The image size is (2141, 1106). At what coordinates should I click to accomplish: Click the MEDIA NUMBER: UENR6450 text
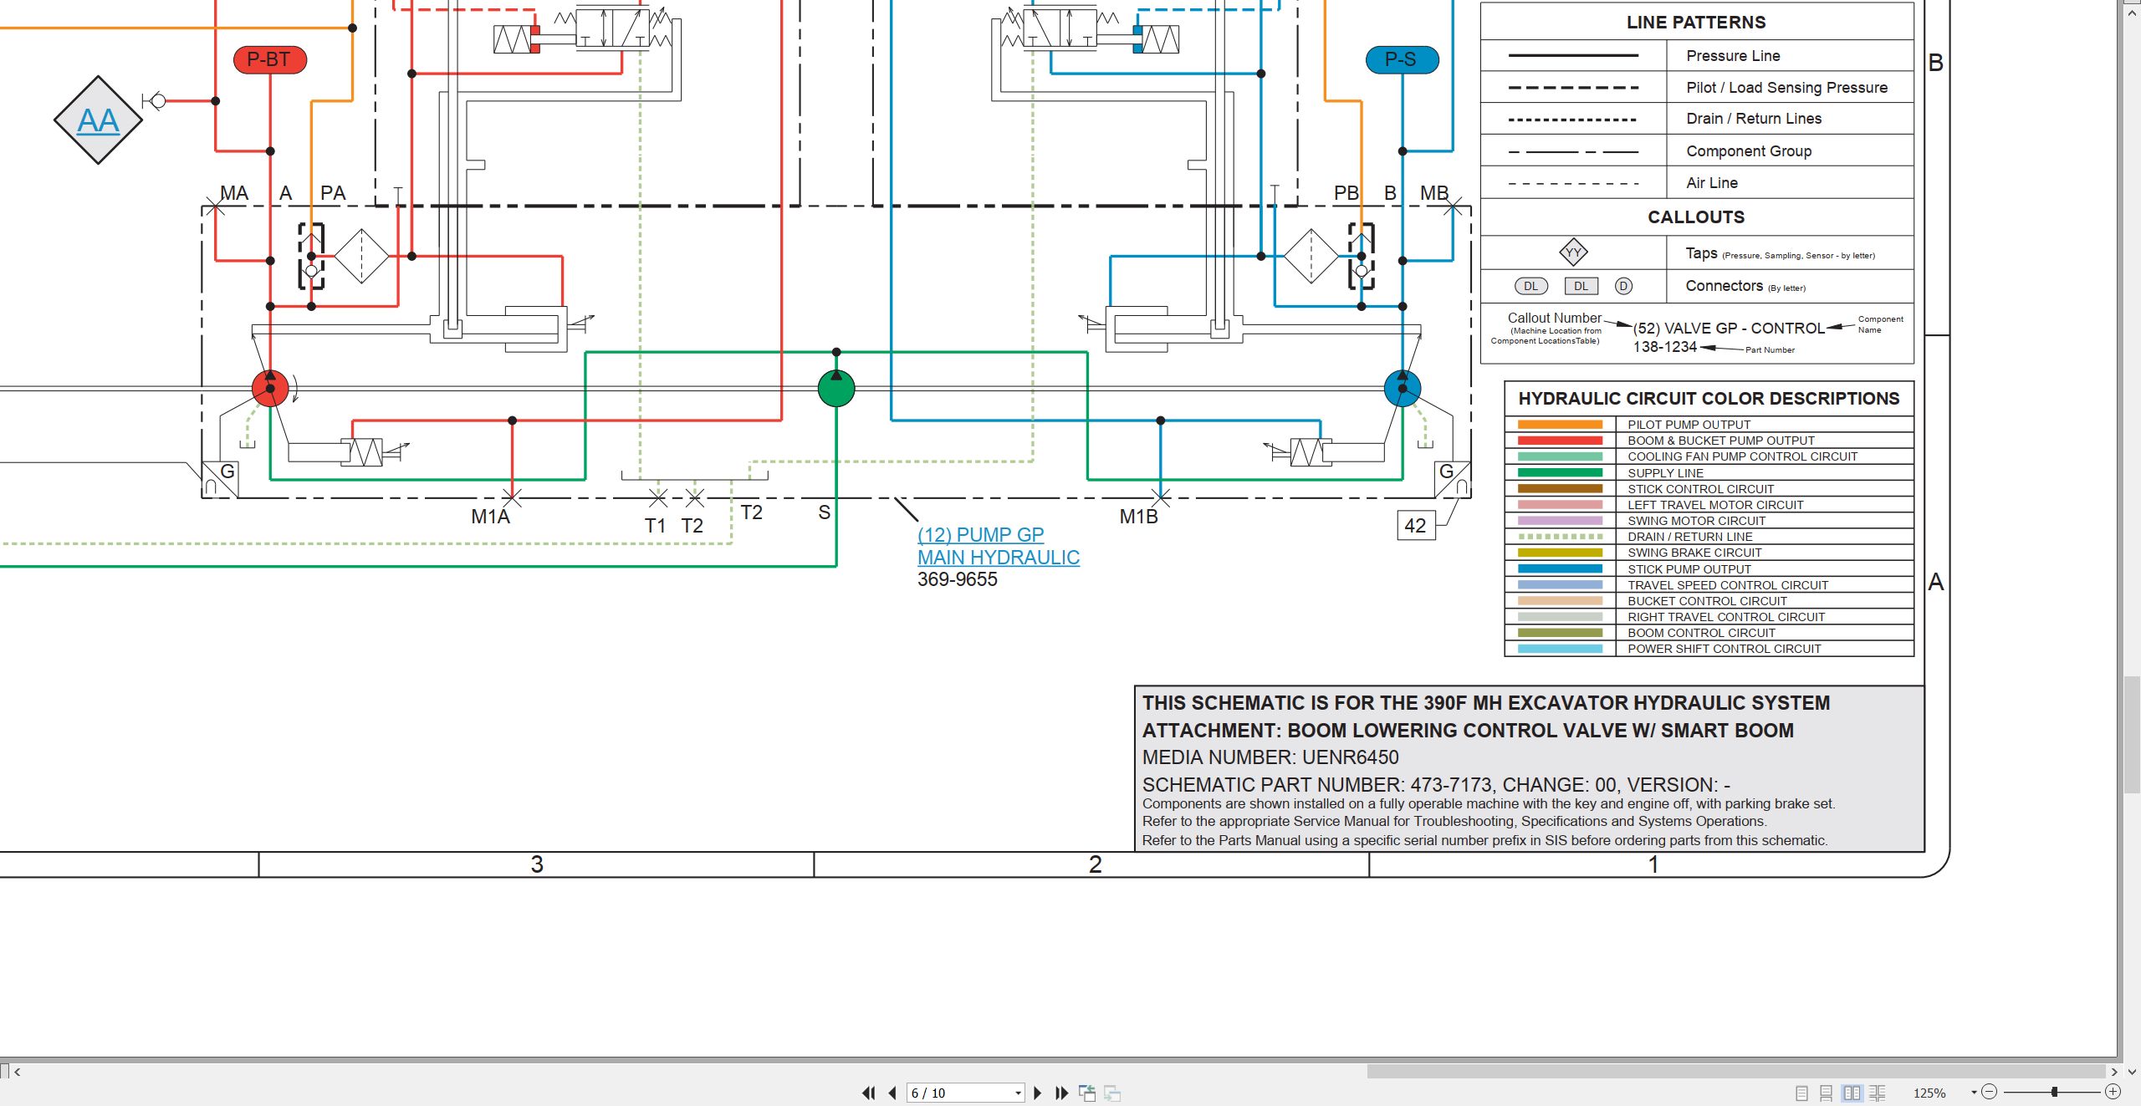[1270, 757]
